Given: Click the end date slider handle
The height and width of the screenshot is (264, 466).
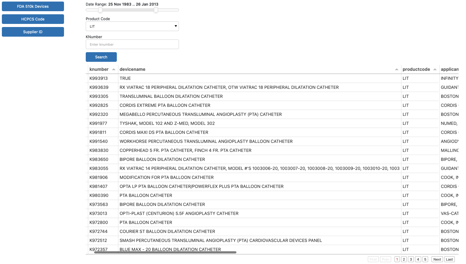Looking at the screenshot, I should 156,10.
